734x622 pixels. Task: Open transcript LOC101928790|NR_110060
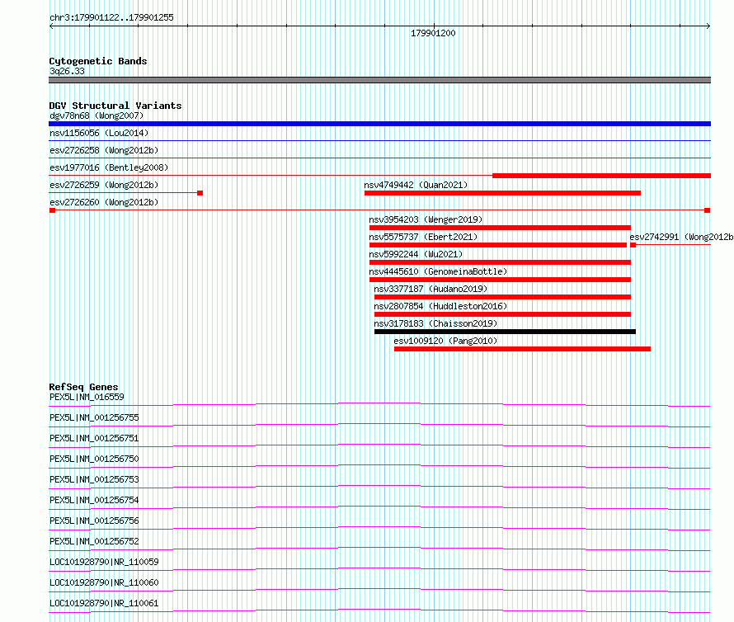click(x=104, y=582)
